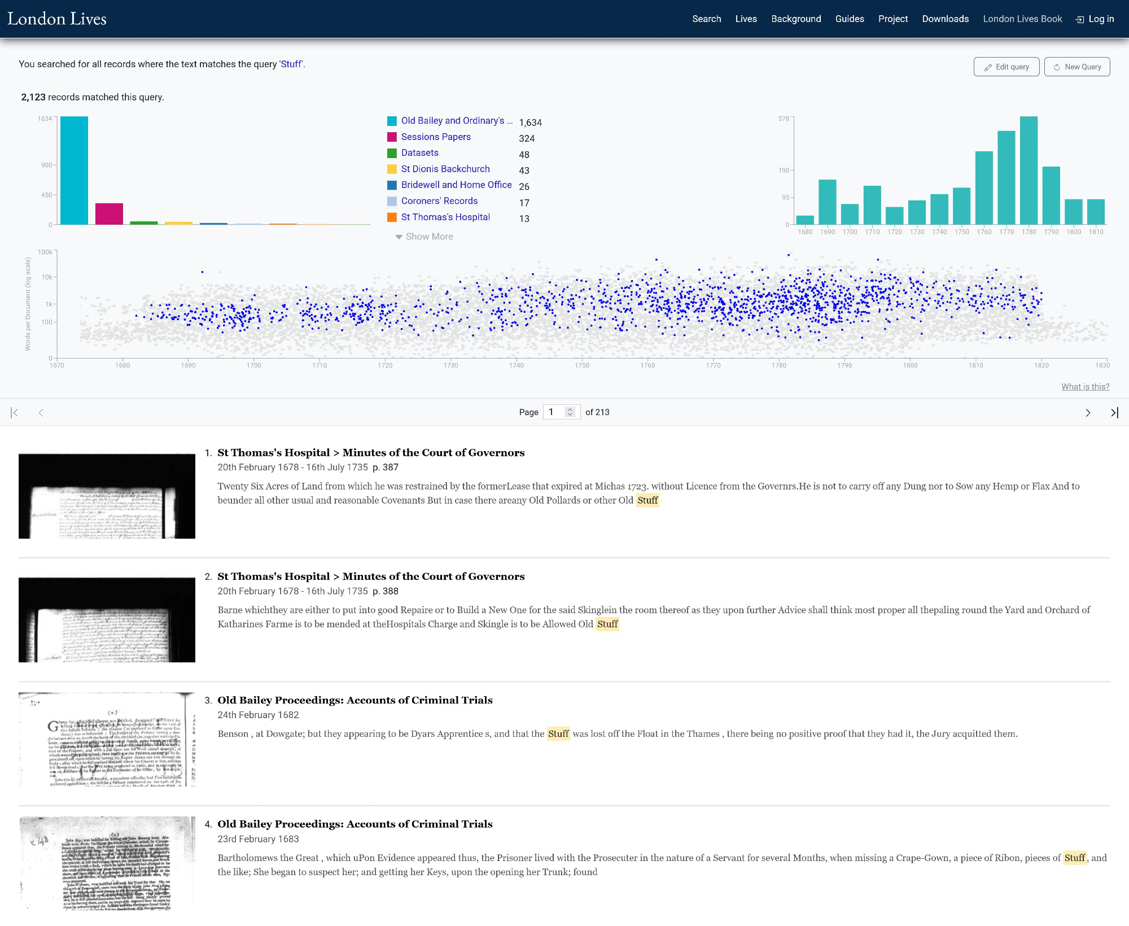Go to the first page of results
The height and width of the screenshot is (926, 1129).
click(x=15, y=413)
